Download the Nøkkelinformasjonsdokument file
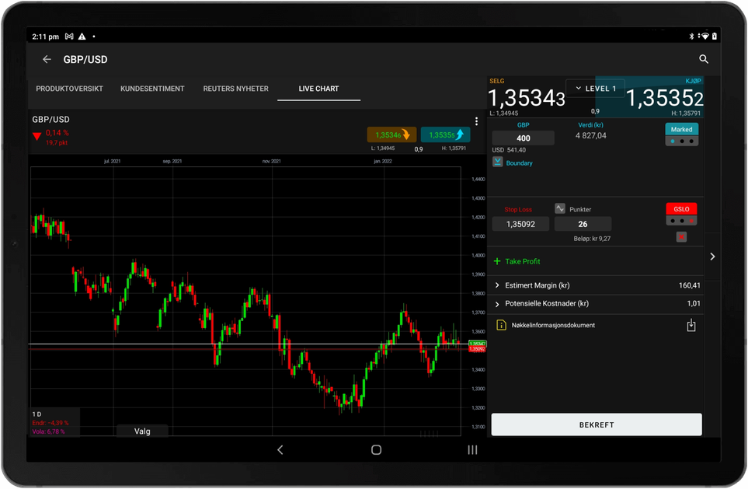This screenshot has width=748, height=489. 691,325
